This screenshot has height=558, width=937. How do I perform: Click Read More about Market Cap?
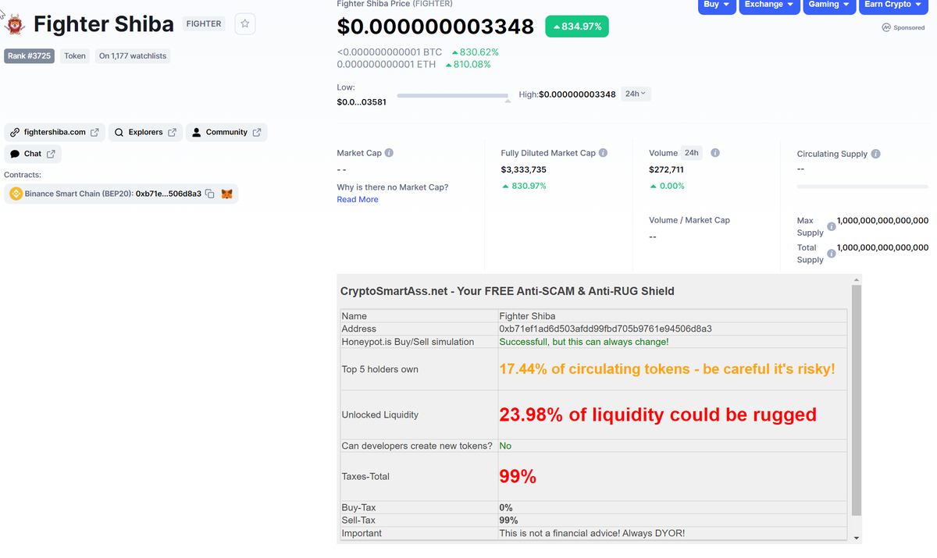coord(358,200)
